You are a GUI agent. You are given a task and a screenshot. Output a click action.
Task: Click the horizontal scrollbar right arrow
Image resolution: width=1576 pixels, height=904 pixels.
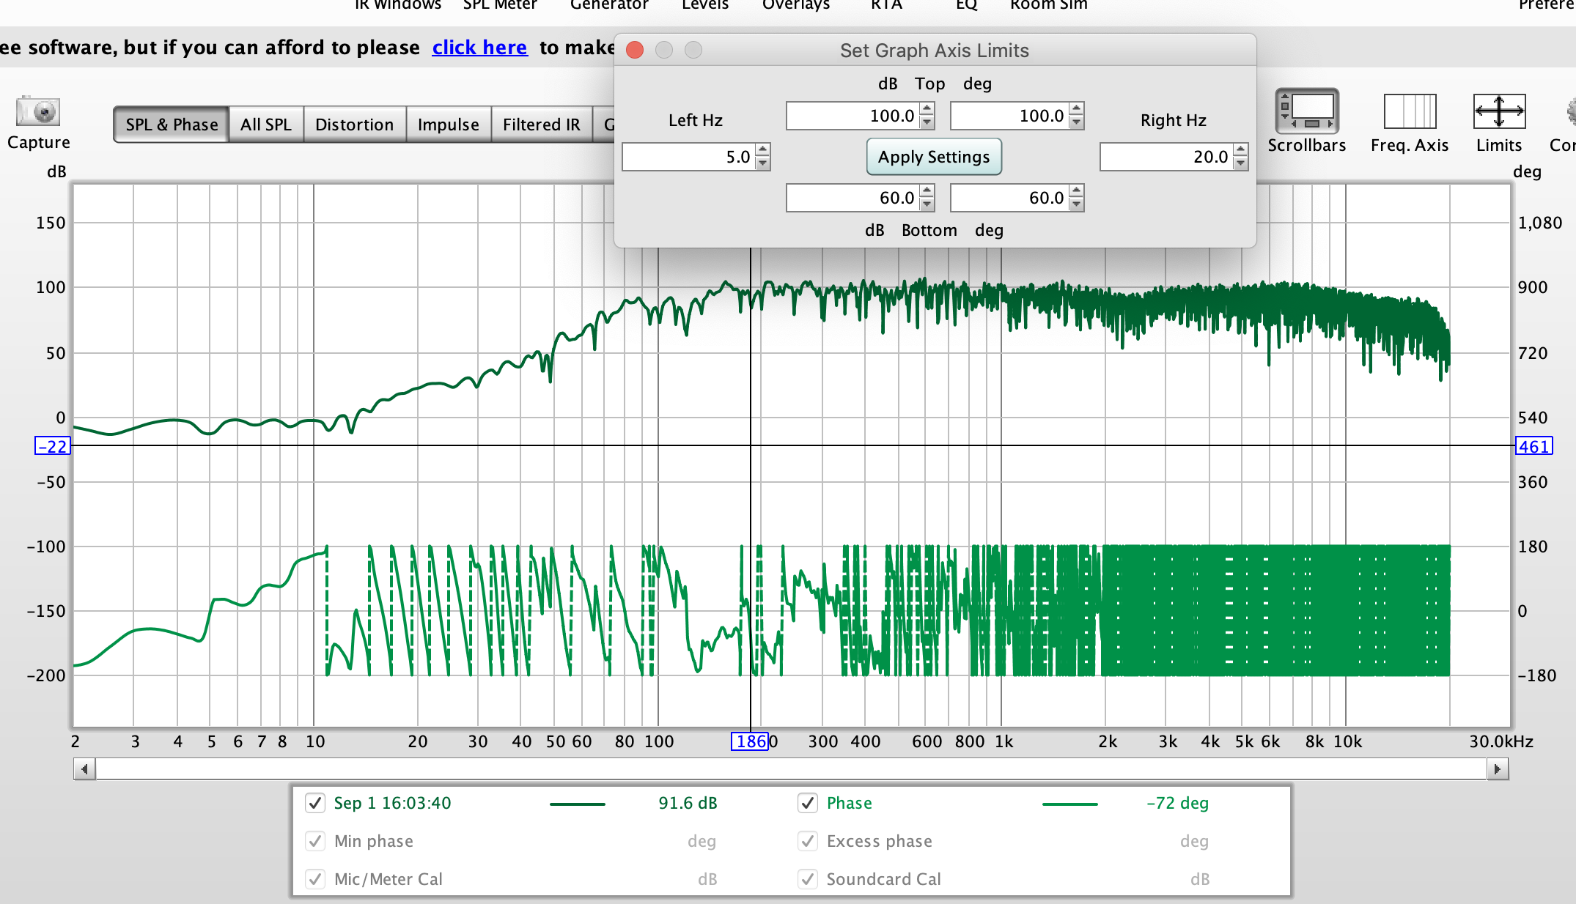click(1497, 769)
